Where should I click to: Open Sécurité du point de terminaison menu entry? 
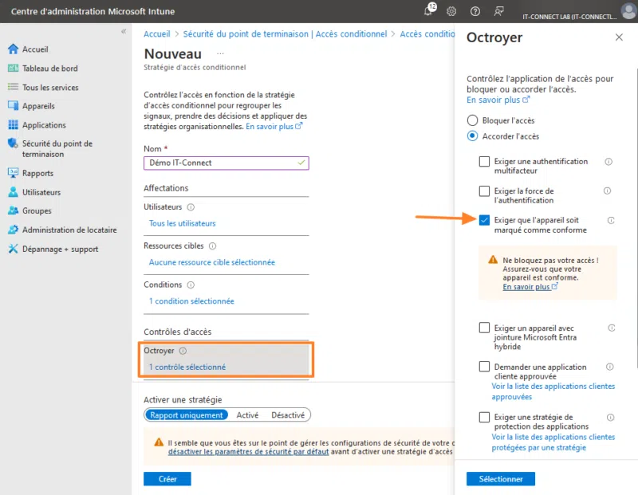59,148
